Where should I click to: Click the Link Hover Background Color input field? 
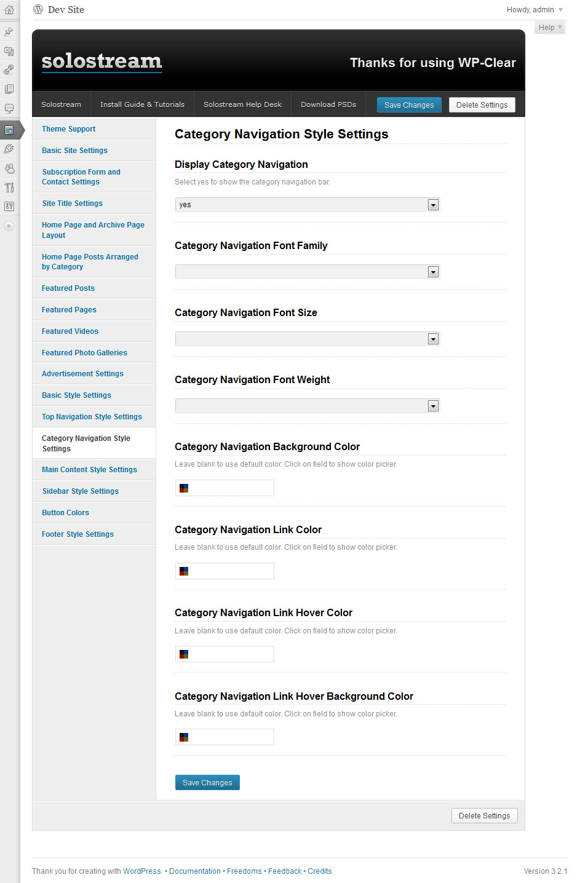click(224, 737)
